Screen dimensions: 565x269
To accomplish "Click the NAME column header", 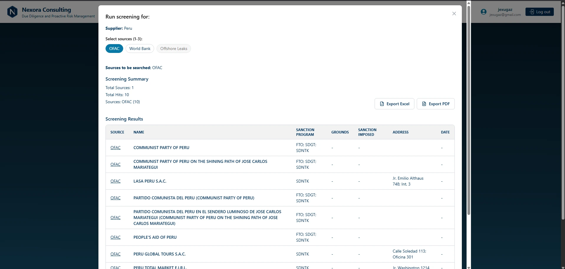I will [139, 132].
